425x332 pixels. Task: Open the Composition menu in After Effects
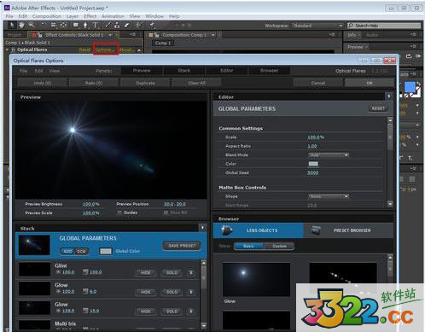click(47, 16)
